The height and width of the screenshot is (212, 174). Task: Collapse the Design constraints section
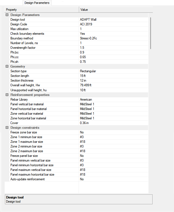[x=7, y=128]
